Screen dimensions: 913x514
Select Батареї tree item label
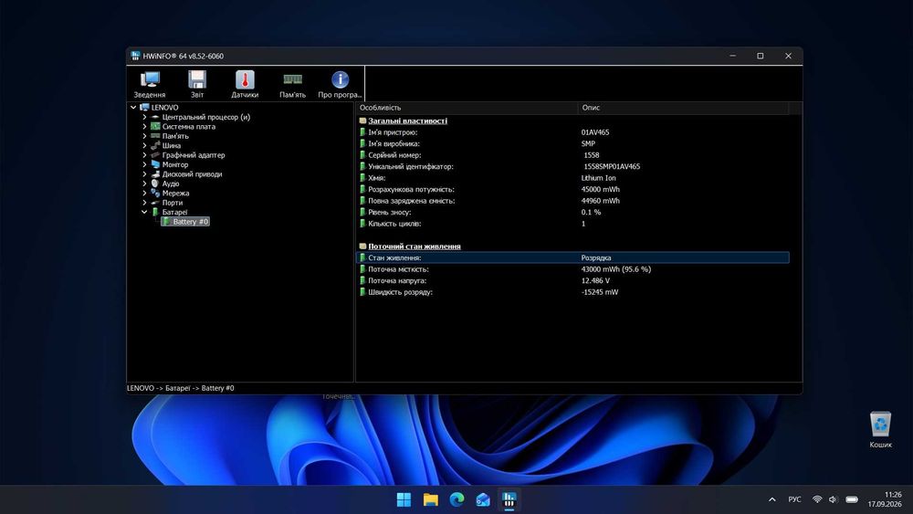click(x=174, y=212)
